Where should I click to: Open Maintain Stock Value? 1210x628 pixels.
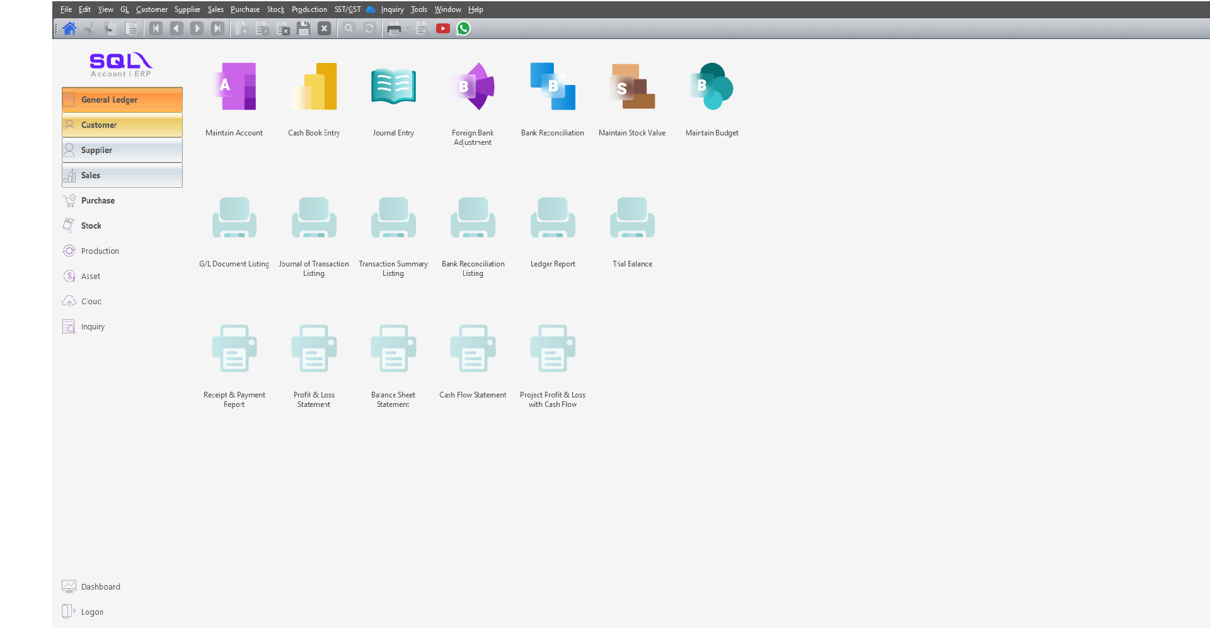[632, 88]
